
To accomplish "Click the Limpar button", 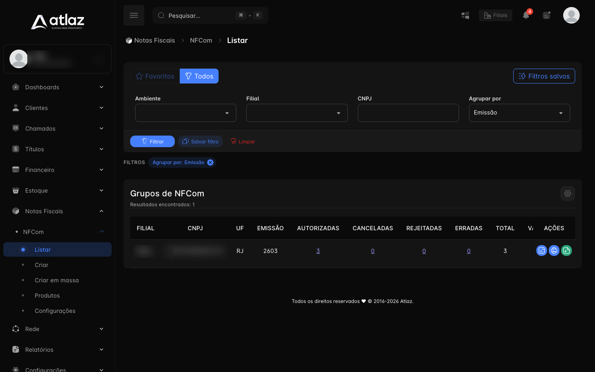I will point(243,141).
